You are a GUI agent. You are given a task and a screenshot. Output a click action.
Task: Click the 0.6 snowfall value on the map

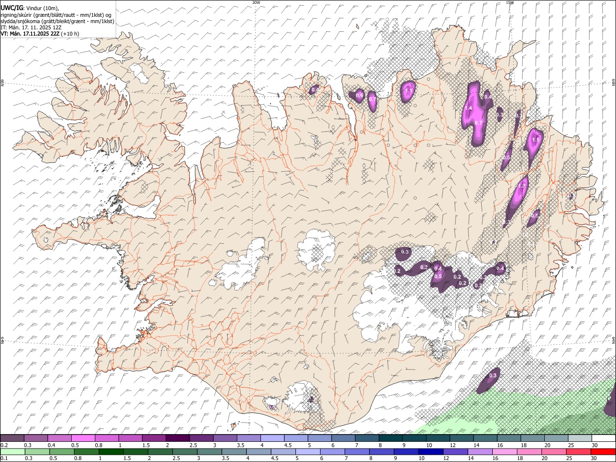coord(359,96)
